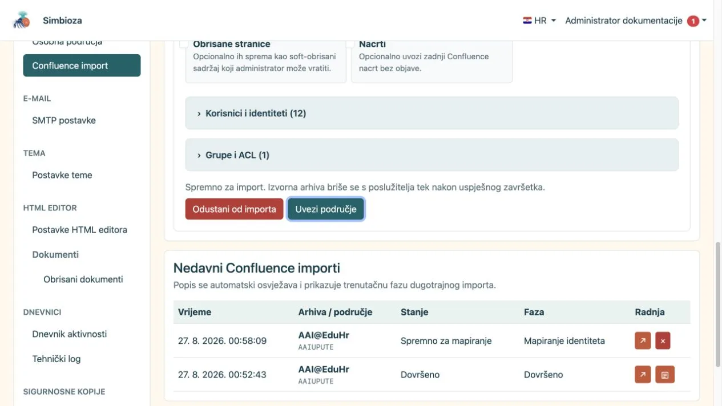Open the completed 00:52:43 import
The image size is (722, 406).
643,375
